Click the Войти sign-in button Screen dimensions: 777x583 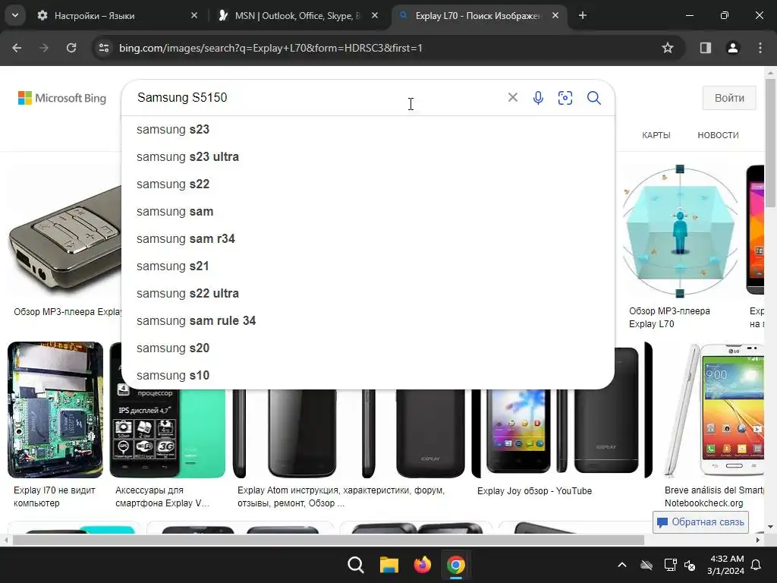coord(729,98)
